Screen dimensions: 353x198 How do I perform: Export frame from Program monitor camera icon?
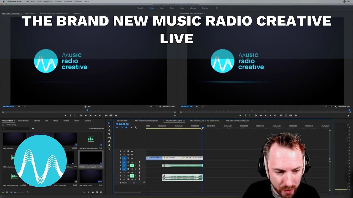tap(296, 116)
